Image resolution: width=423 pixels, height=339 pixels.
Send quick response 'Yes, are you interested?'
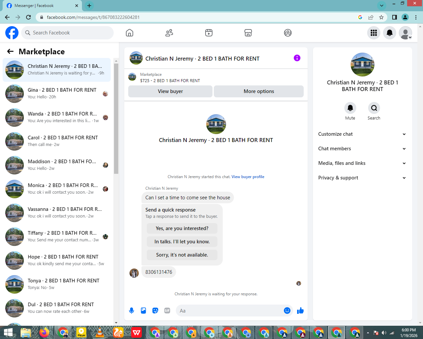coord(182,228)
